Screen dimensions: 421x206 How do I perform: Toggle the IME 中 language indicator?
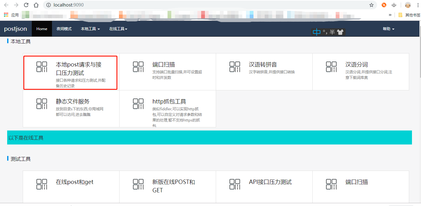[x=316, y=32]
